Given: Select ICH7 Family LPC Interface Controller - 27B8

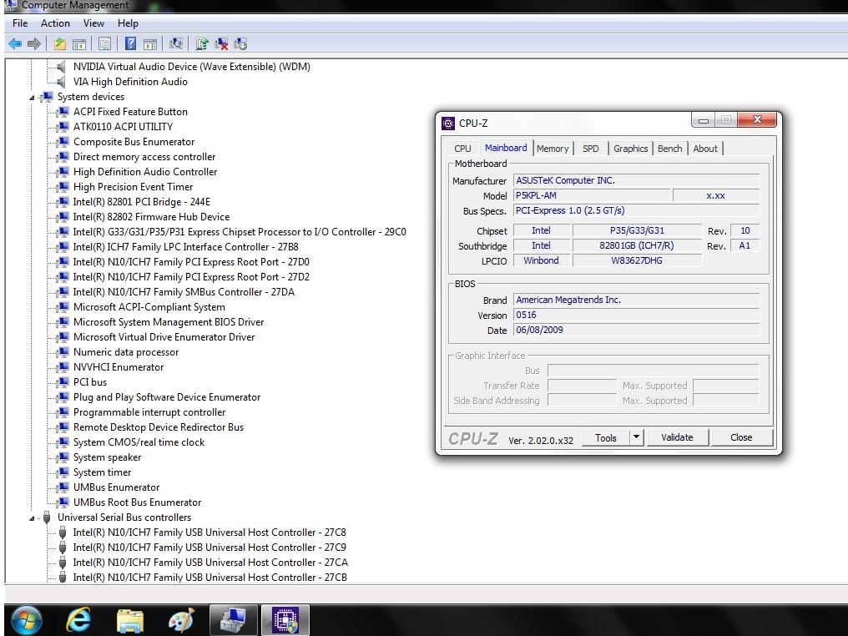Looking at the screenshot, I should point(185,247).
